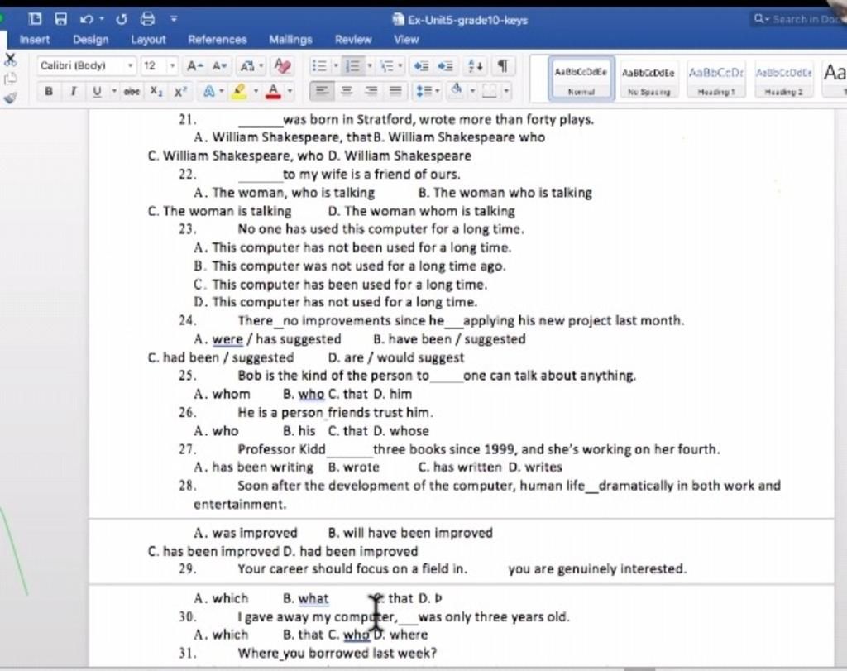Click answer 'C. has written' in question 27
Image resolution: width=847 pixels, height=671 pixels.
click(x=460, y=467)
